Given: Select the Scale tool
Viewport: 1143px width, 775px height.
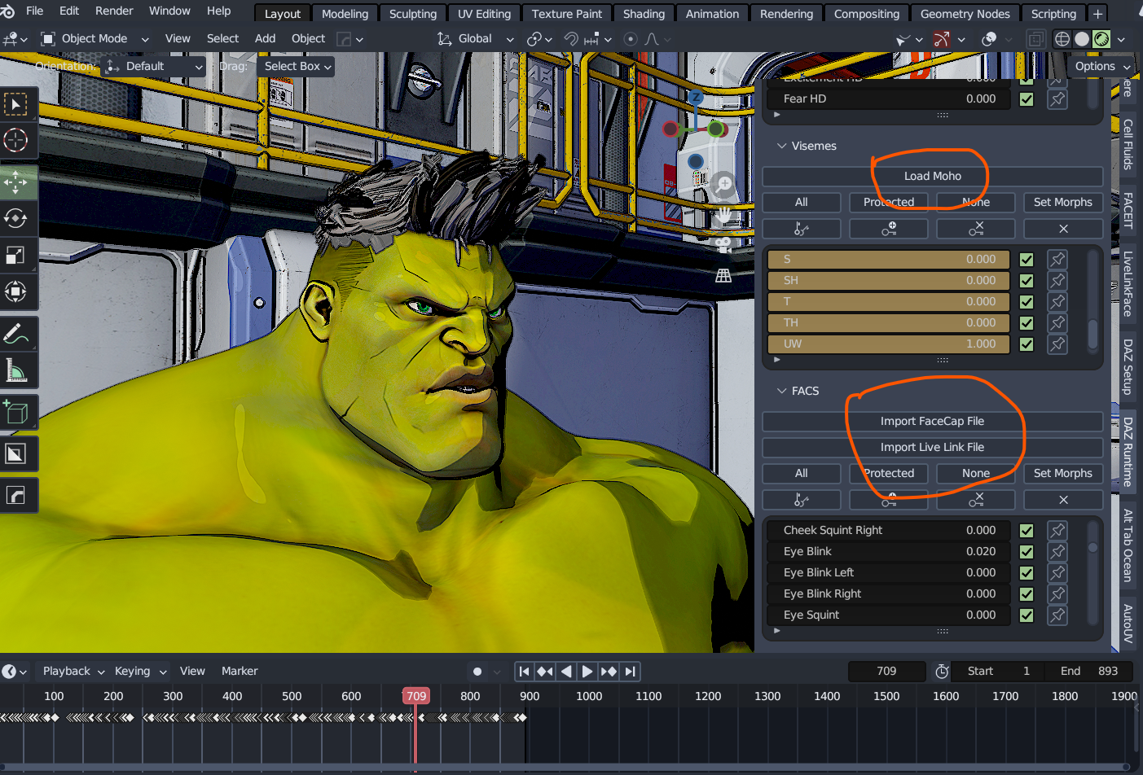Looking at the screenshot, I should pyautogui.click(x=15, y=255).
